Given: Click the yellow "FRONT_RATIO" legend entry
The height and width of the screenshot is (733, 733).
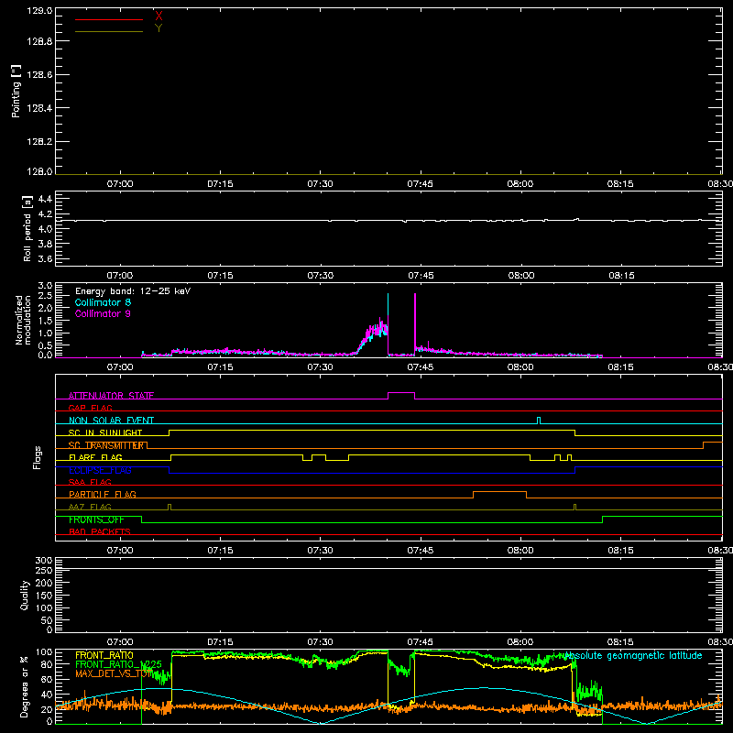Looking at the screenshot, I should [104, 656].
